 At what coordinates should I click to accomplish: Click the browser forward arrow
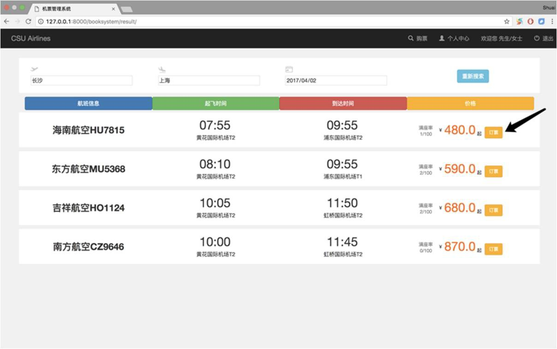tap(17, 22)
